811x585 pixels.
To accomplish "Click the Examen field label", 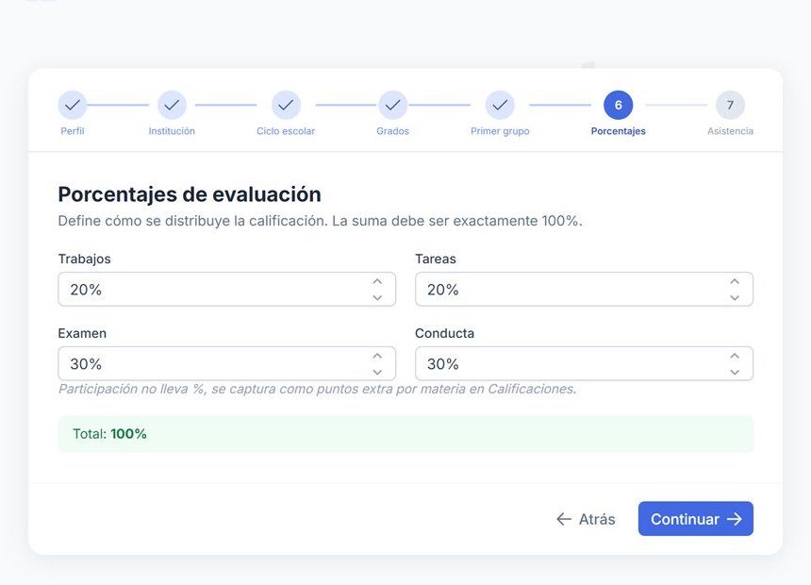I will pos(82,333).
